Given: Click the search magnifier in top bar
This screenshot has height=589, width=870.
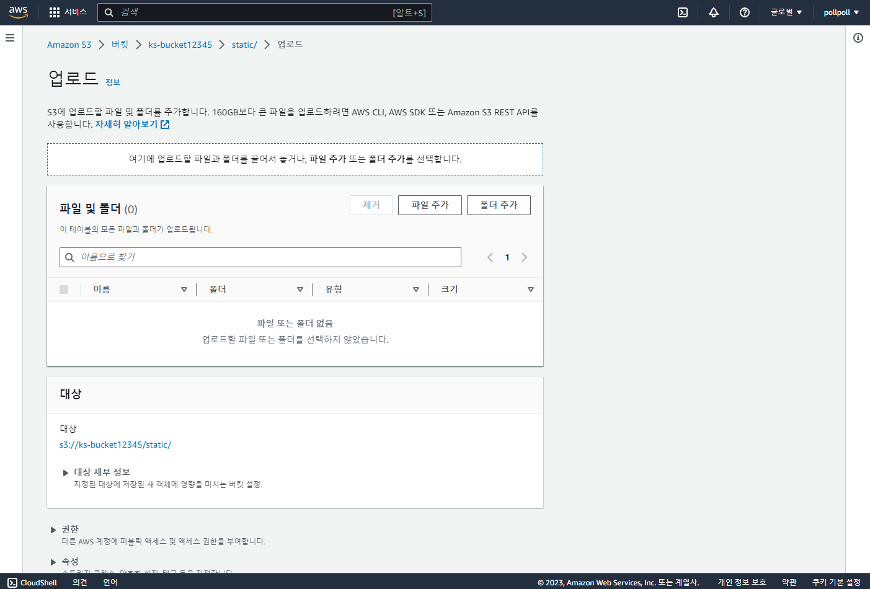Looking at the screenshot, I should click(109, 12).
